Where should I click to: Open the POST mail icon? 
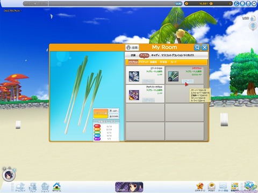pos(211,187)
